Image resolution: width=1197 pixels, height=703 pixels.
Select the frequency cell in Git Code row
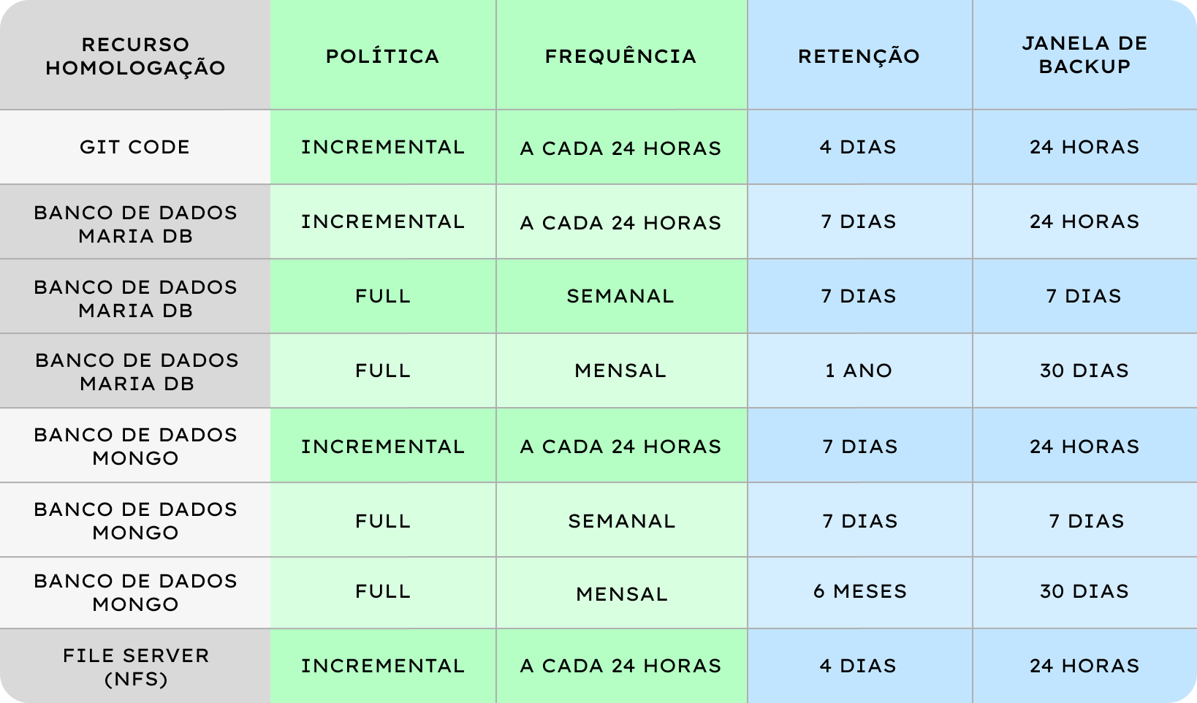[621, 148]
